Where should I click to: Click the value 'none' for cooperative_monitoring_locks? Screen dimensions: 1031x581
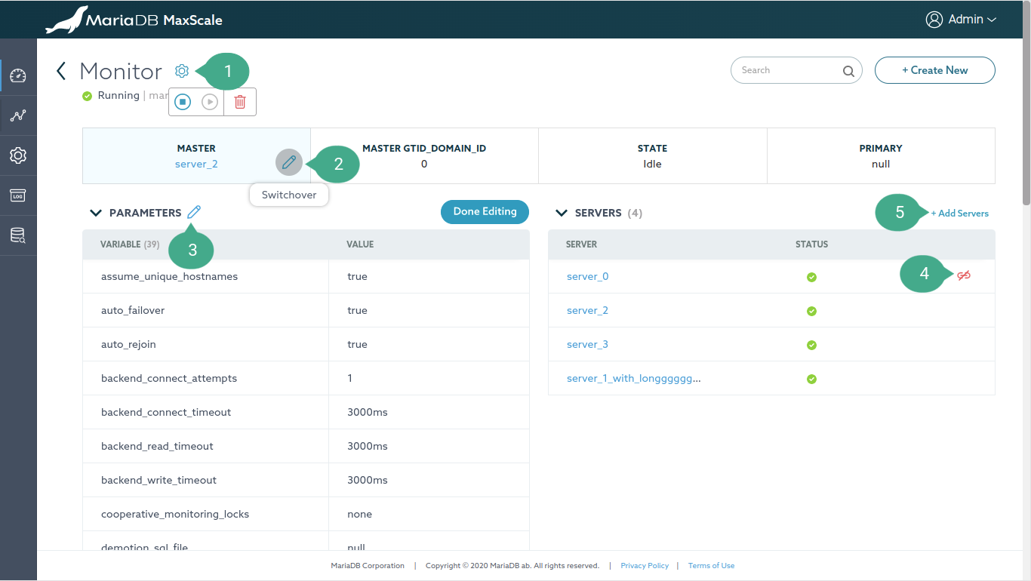359,514
